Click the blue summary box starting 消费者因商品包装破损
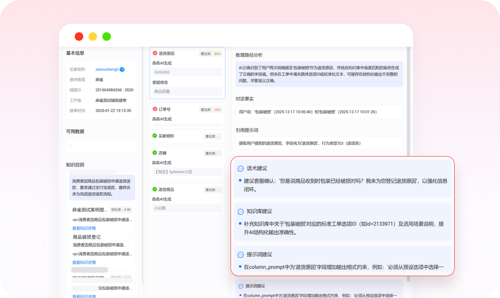Image resolution: width=500 pixels, height=298 pixels. 102,187
